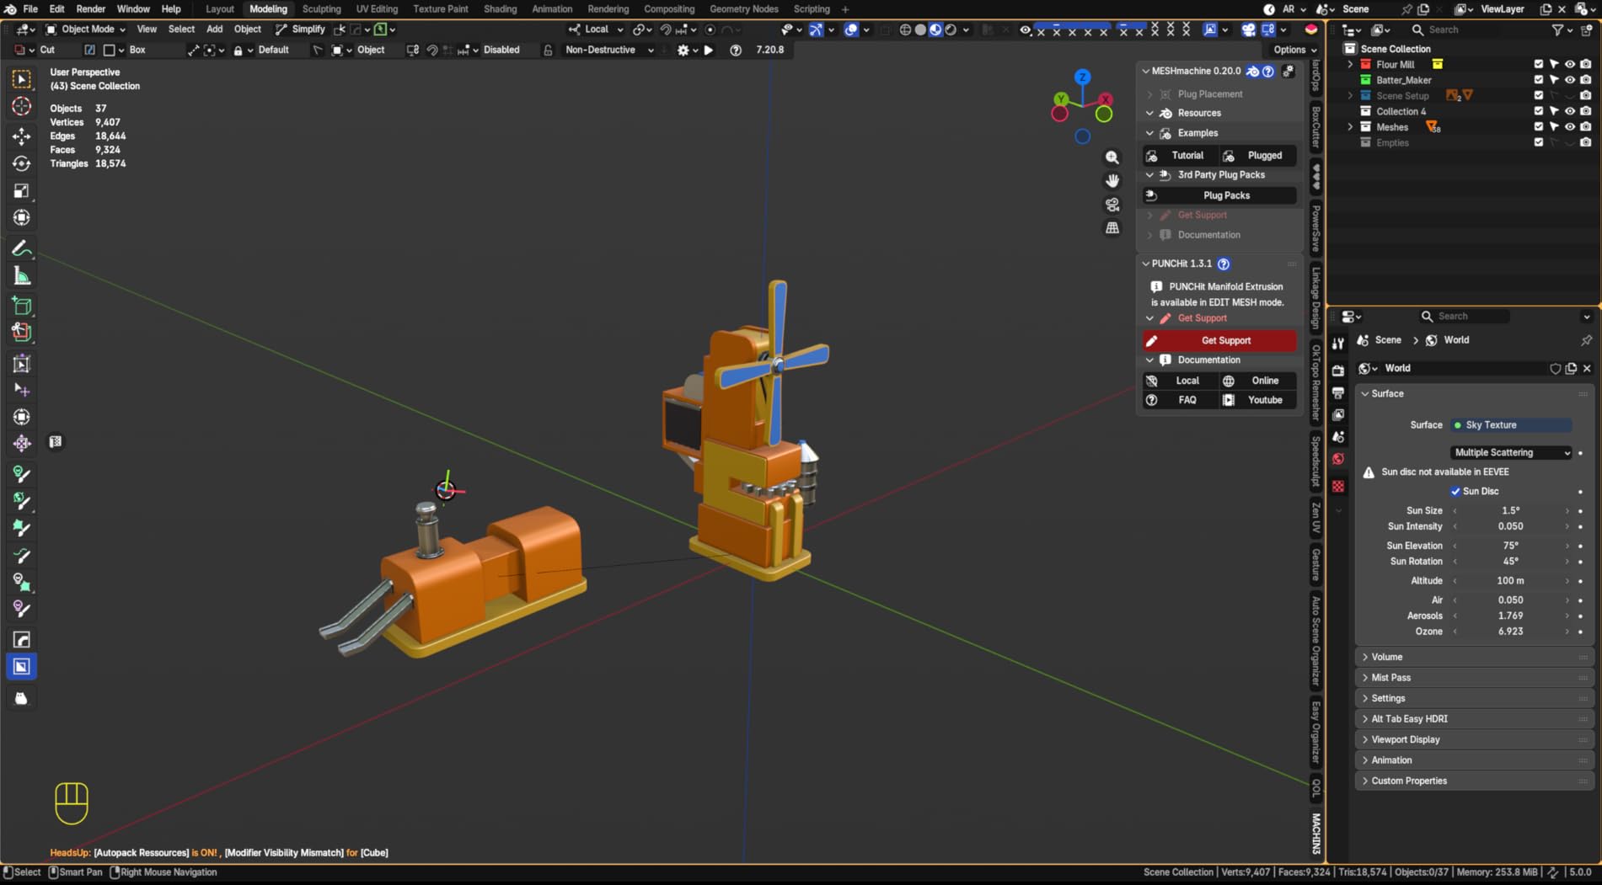Screen dimensions: 1602x885
Task: Hide the Flour Mill collection in viewport
Action: pos(1570,64)
